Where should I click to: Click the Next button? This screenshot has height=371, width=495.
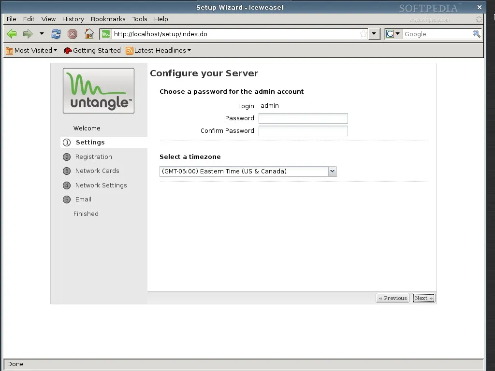tap(423, 298)
